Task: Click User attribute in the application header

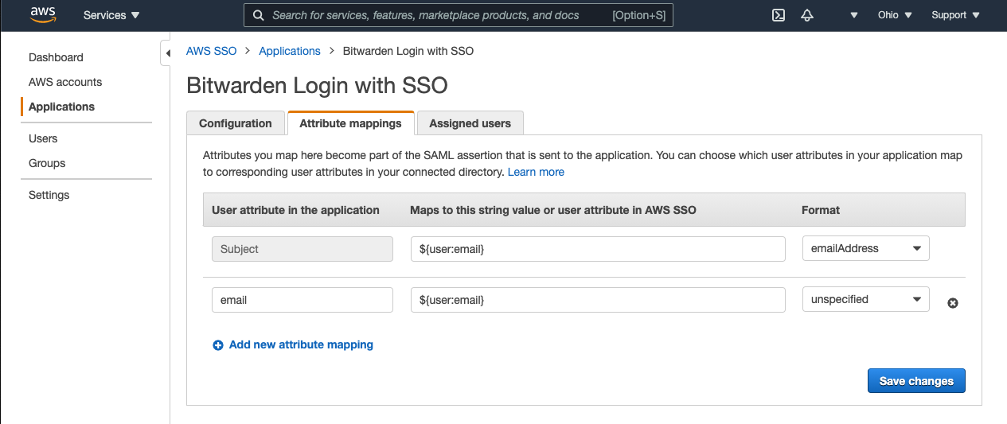Action: click(295, 210)
